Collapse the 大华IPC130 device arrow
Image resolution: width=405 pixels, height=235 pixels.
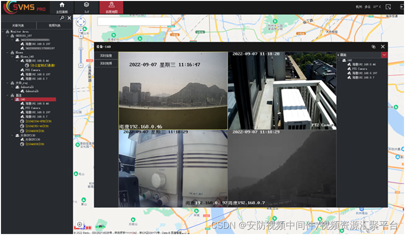coord(12,135)
